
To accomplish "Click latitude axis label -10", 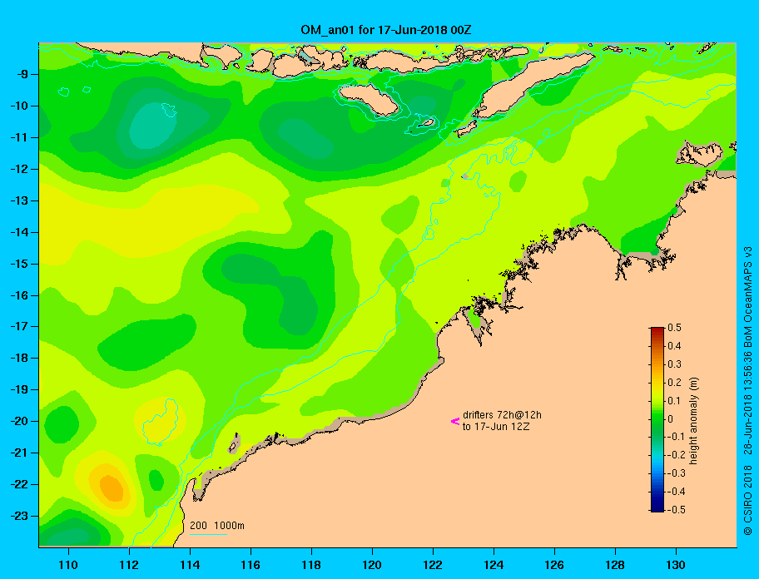I will (x=19, y=106).
